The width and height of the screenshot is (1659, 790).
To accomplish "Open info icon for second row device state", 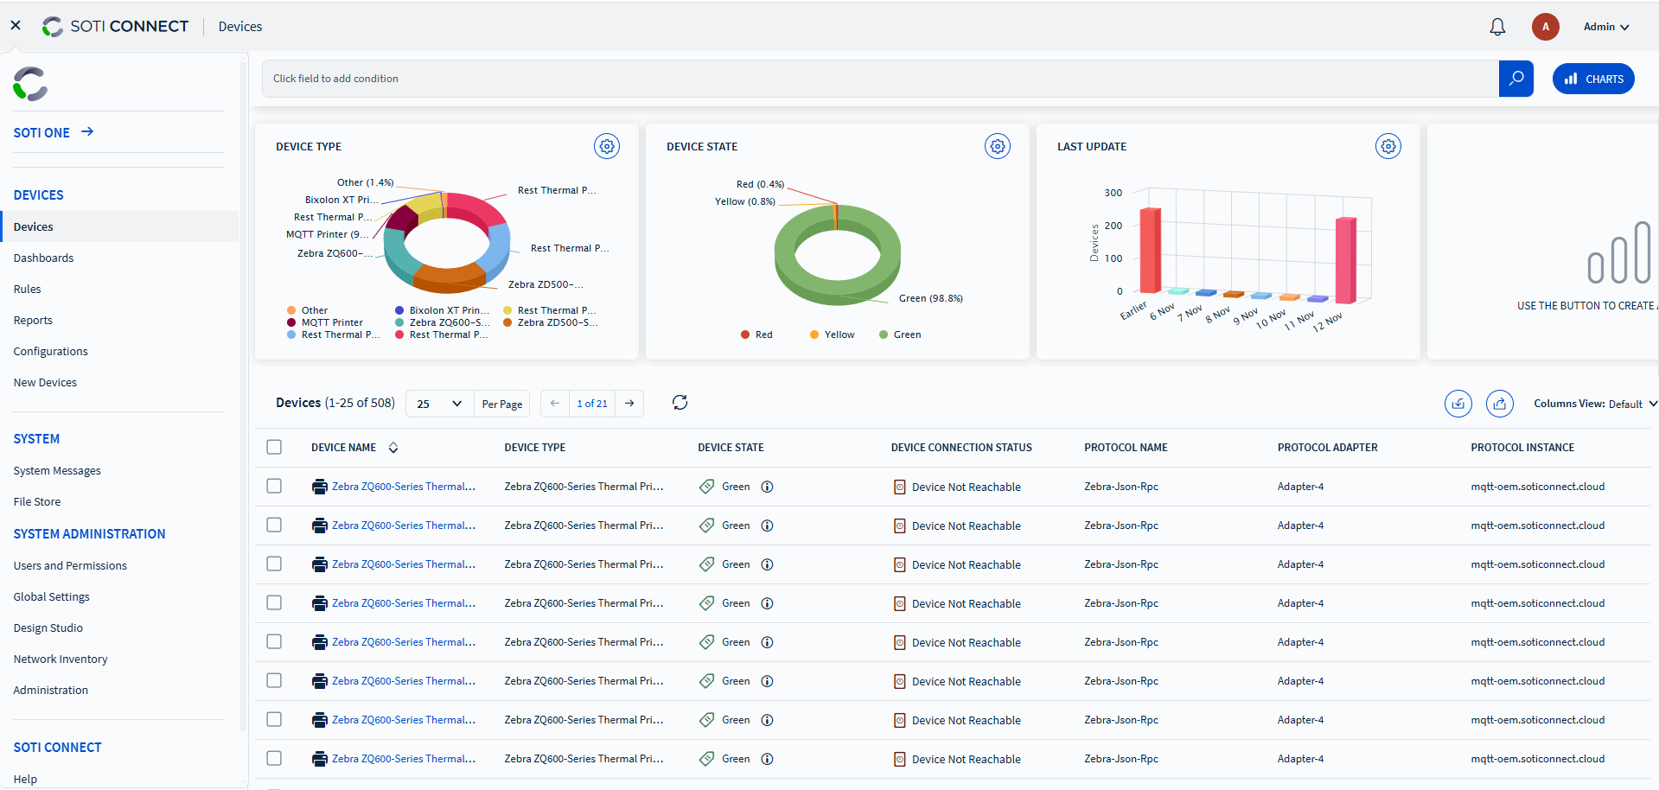I will coord(767,526).
